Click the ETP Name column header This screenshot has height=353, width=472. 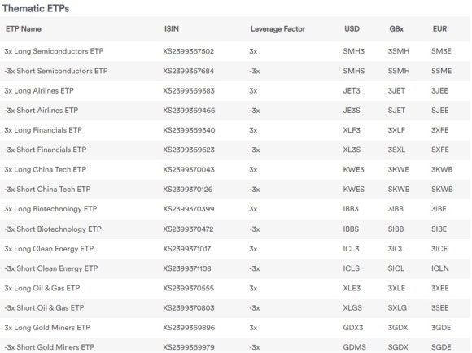[24, 29]
